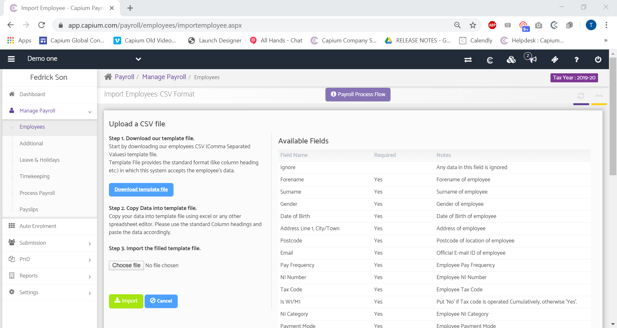Click the Settings gear icon
Viewport: 617px width, 328px height.
12,292
